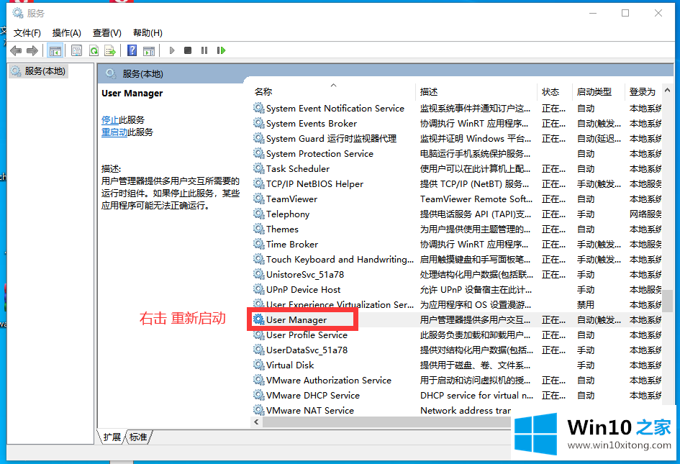680x464 pixels.
Task: Switch to the 标准 tab
Action: 138,437
